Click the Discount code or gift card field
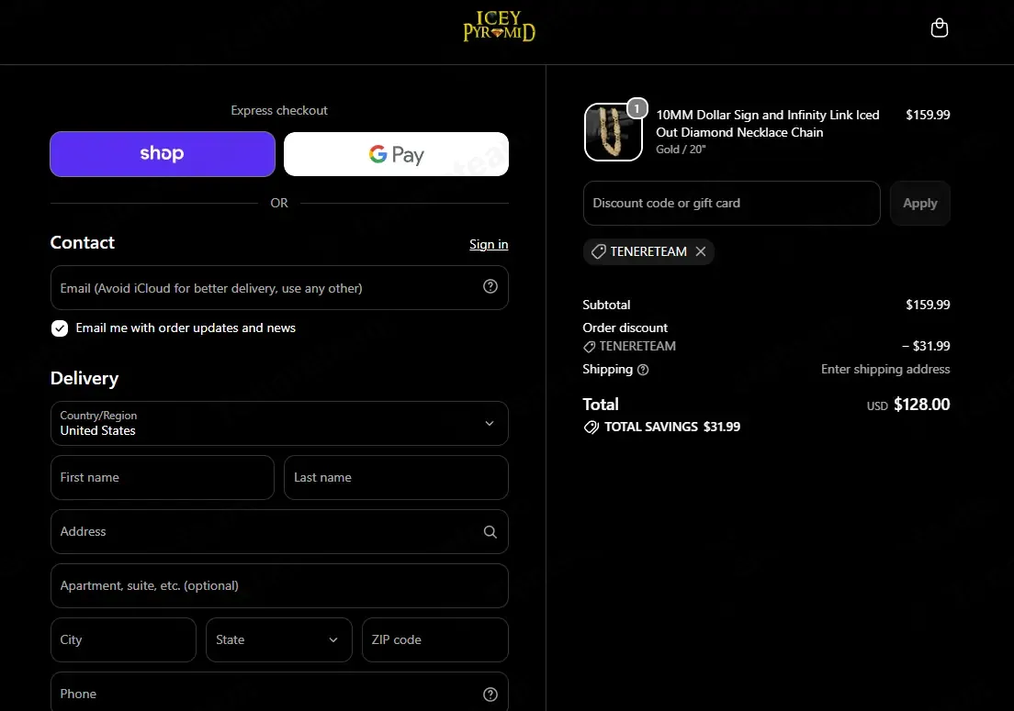Image resolution: width=1014 pixels, height=711 pixels. [x=731, y=204]
